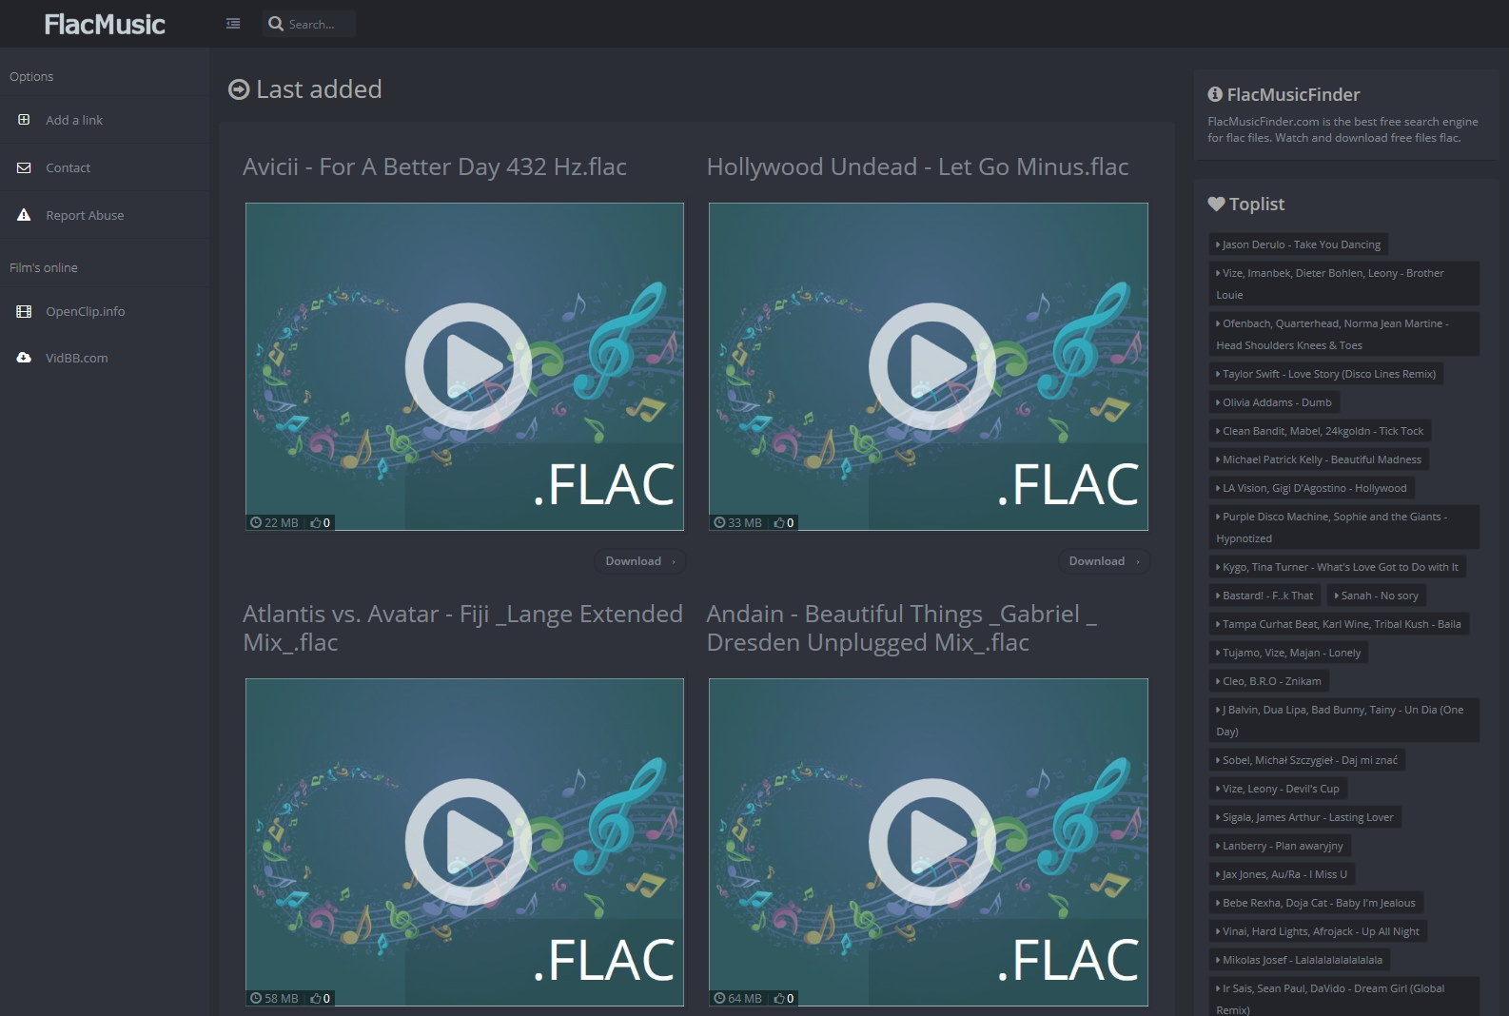Click the OpenClip.info film icon
Viewport: 1509px width, 1016px height.
click(24, 311)
